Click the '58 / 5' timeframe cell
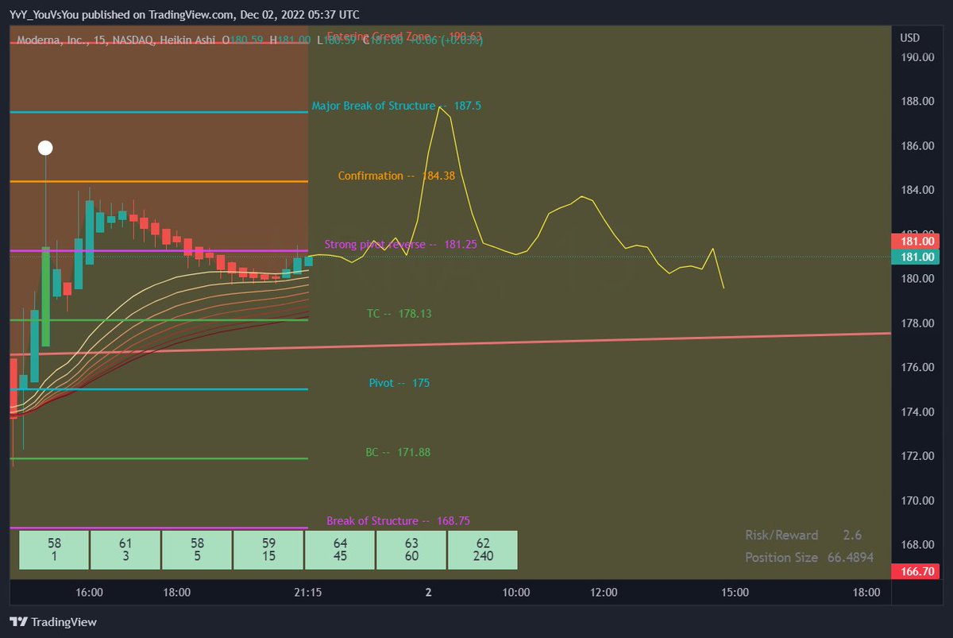953x638 pixels. point(197,550)
